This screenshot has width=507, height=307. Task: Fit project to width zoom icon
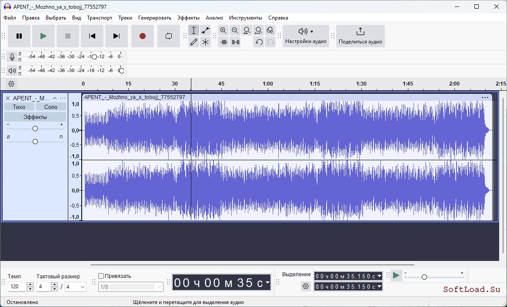pyautogui.click(x=258, y=31)
